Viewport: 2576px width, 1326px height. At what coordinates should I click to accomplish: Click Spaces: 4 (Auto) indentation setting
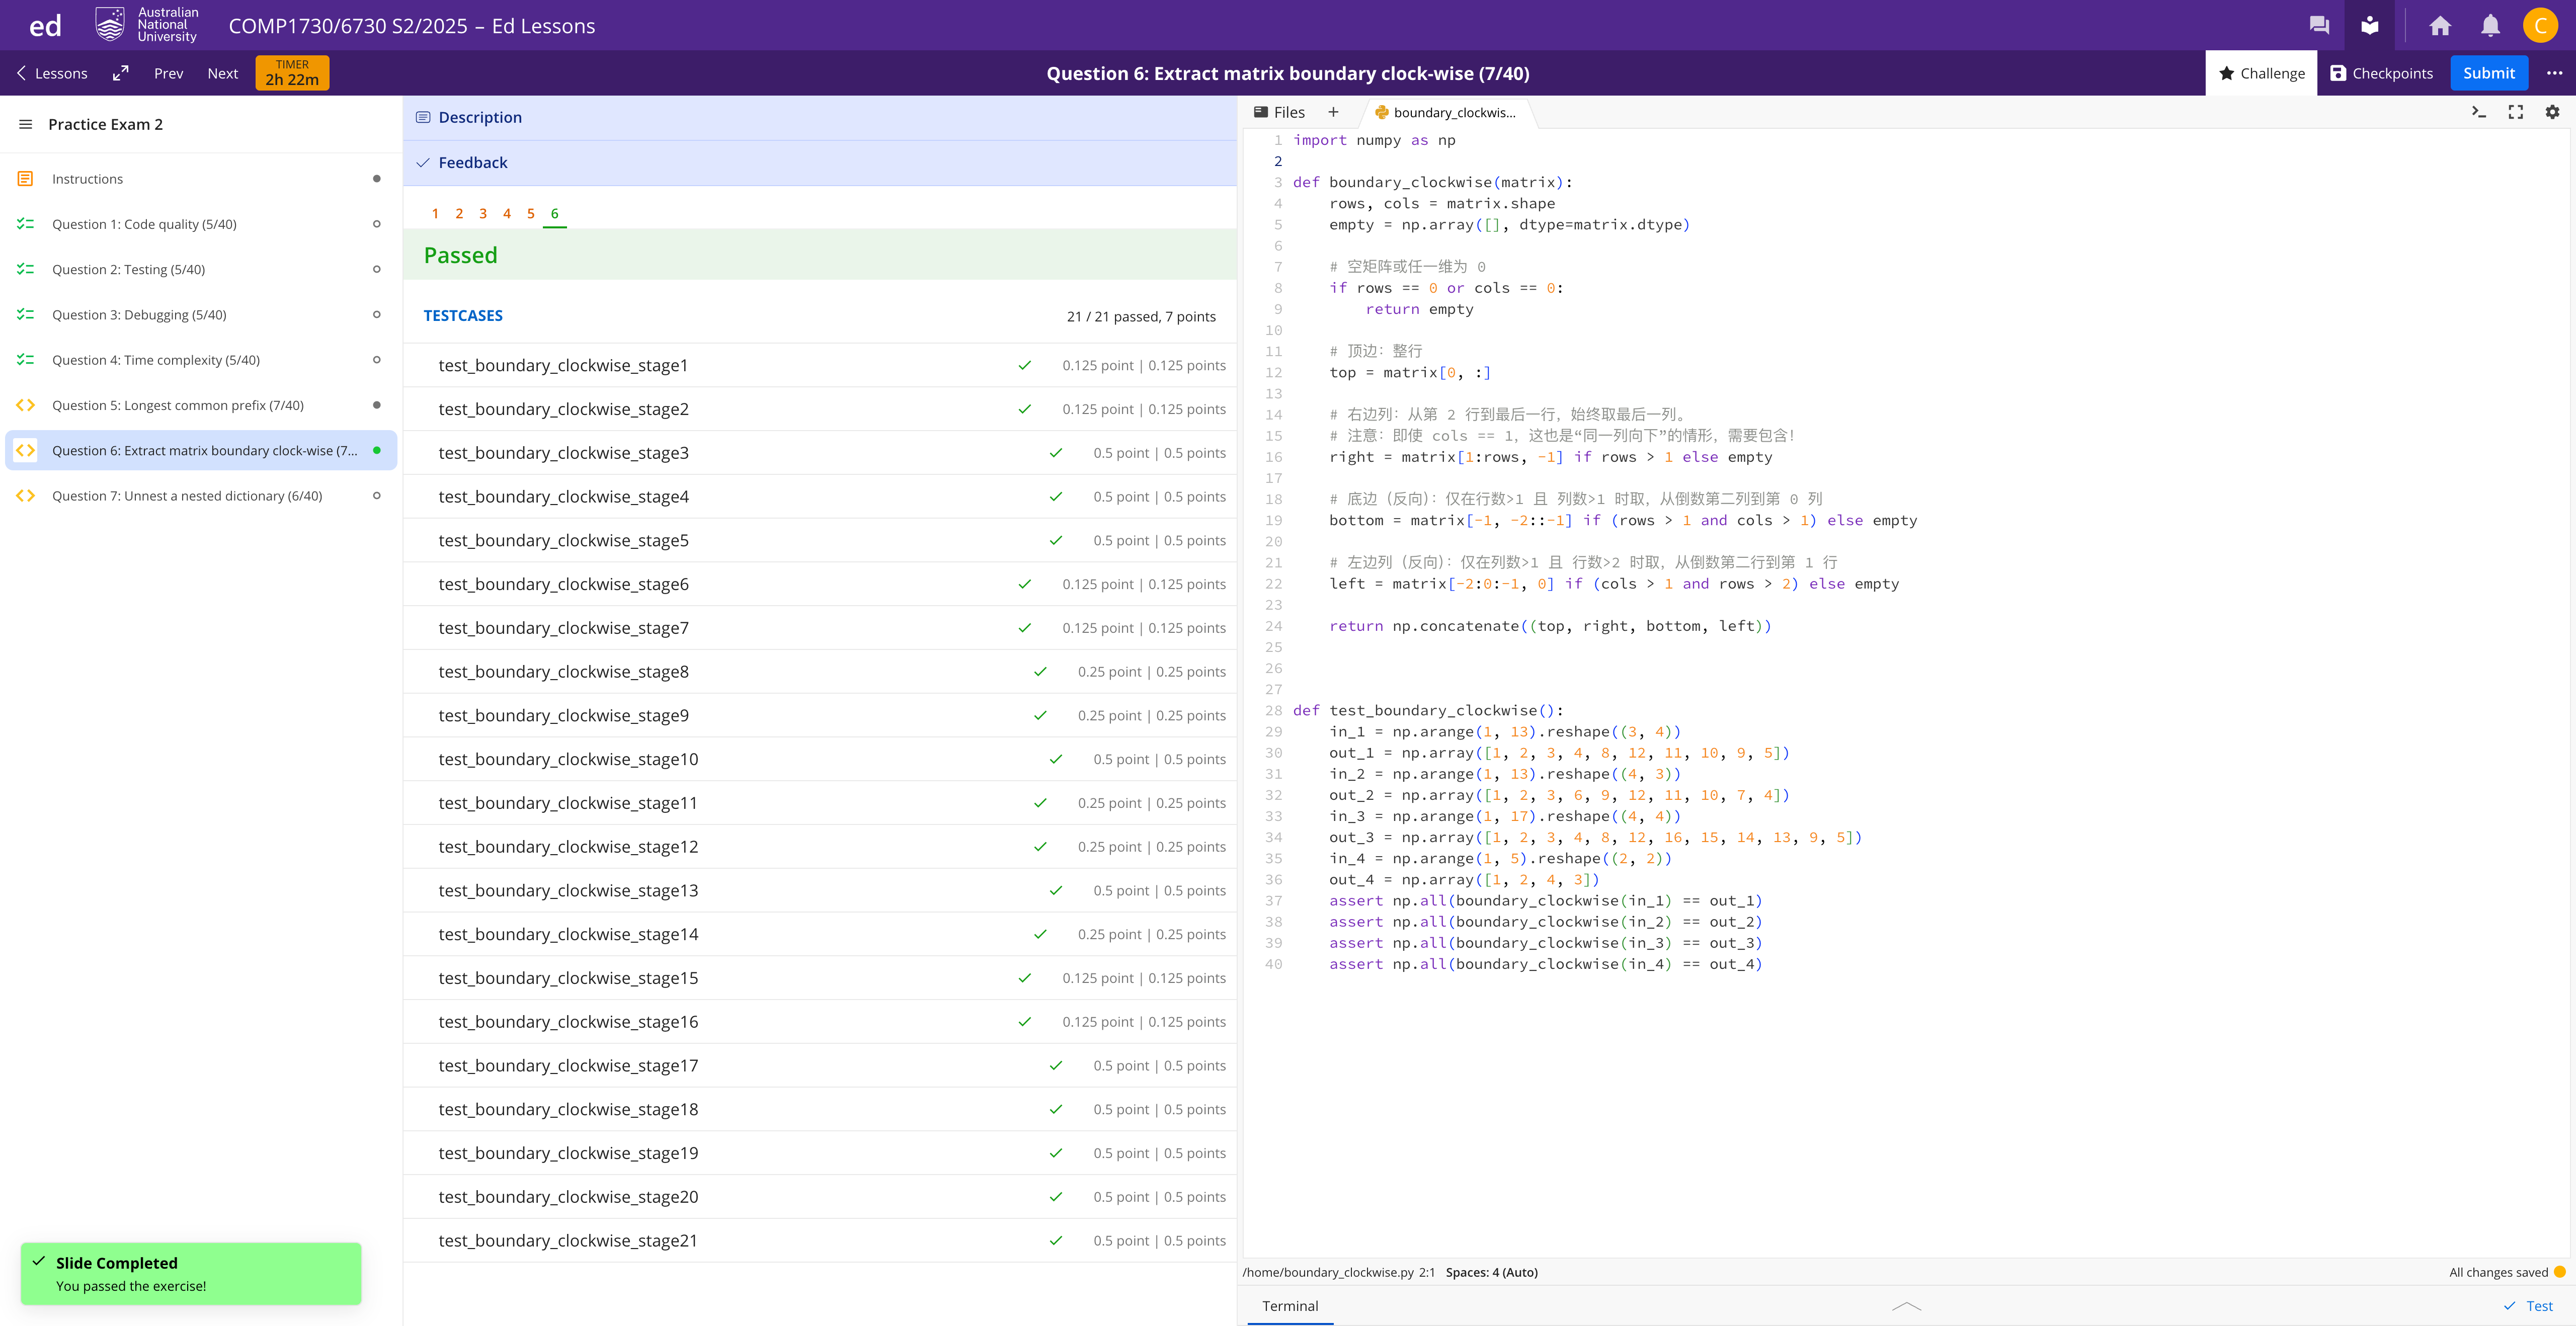pyautogui.click(x=1492, y=1272)
